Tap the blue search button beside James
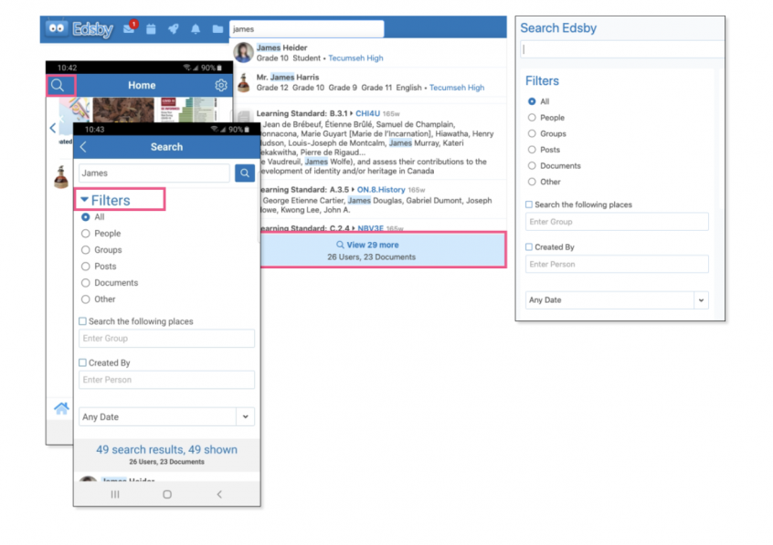 click(x=245, y=173)
